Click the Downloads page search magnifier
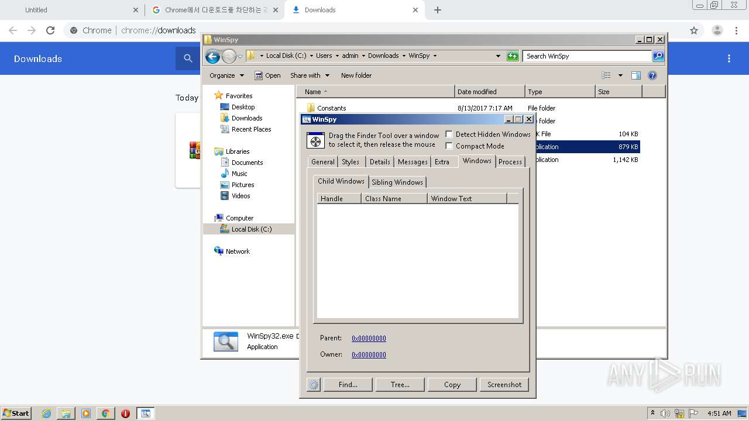Screen dimensions: 749x421 (x=188, y=58)
